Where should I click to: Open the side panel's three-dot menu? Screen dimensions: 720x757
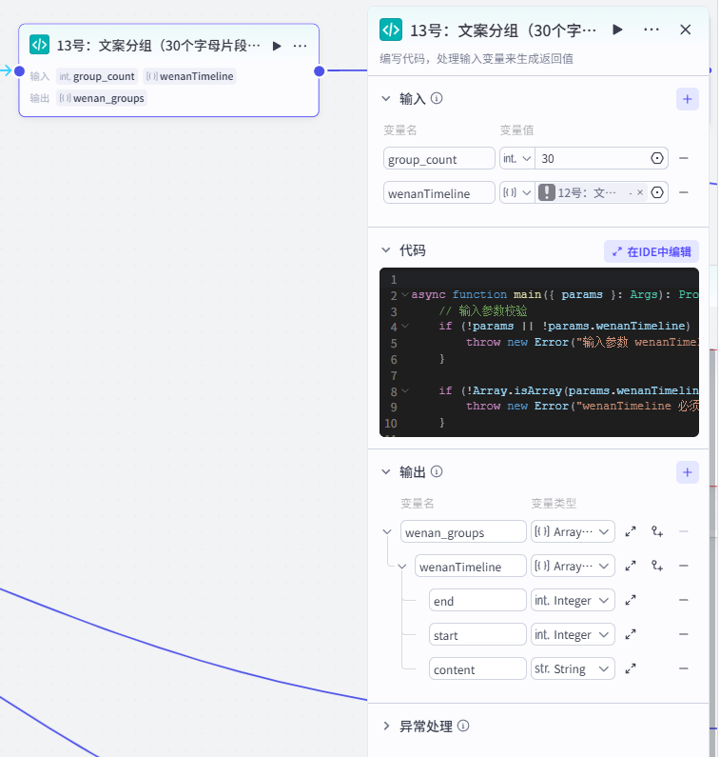pyautogui.click(x=652, y=30)
